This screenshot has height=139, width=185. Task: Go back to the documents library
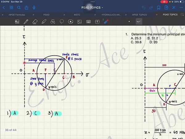tap(4, 8)
